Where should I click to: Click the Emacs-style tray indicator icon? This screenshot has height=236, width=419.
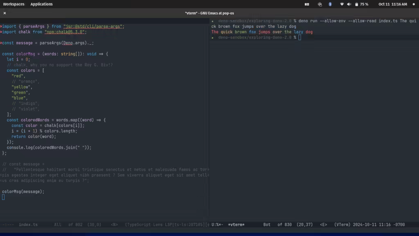(320, 4)
